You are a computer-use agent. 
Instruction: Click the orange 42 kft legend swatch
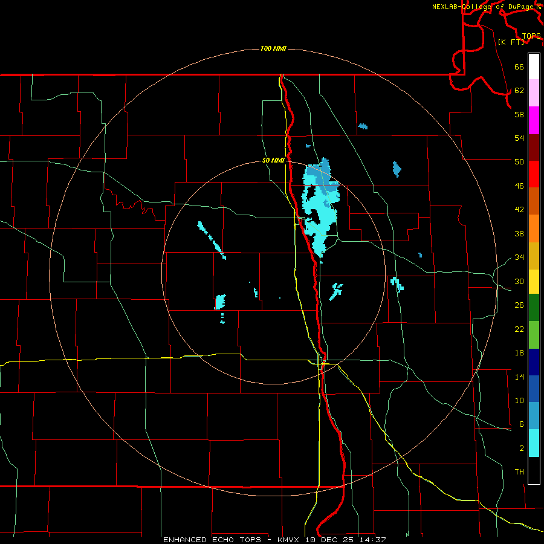(534, 228)
